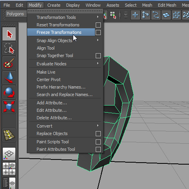Enable snap to points plus icon
Viewport: 189px width, 189px height.
click(x=135, y=15)
